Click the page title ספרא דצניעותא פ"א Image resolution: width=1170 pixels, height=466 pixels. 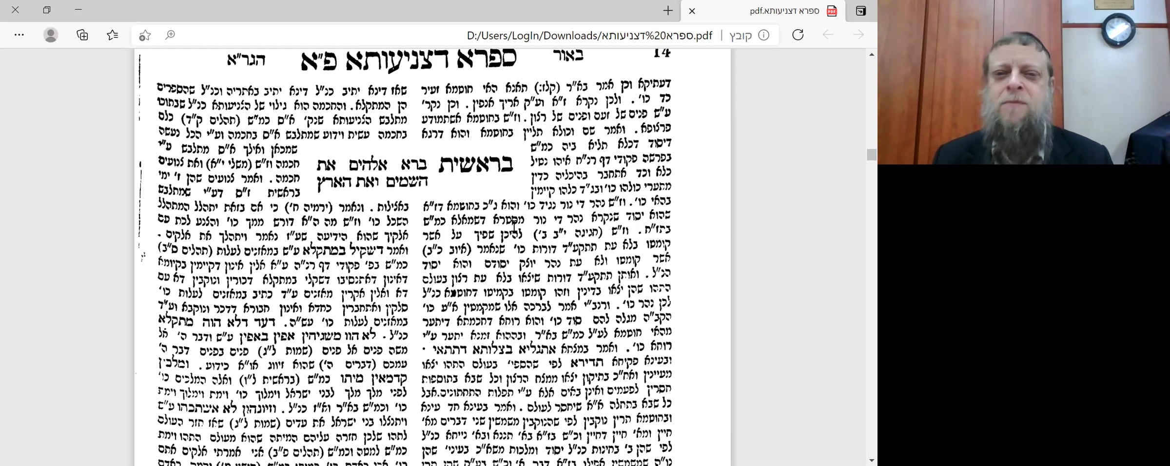point(409,60)
